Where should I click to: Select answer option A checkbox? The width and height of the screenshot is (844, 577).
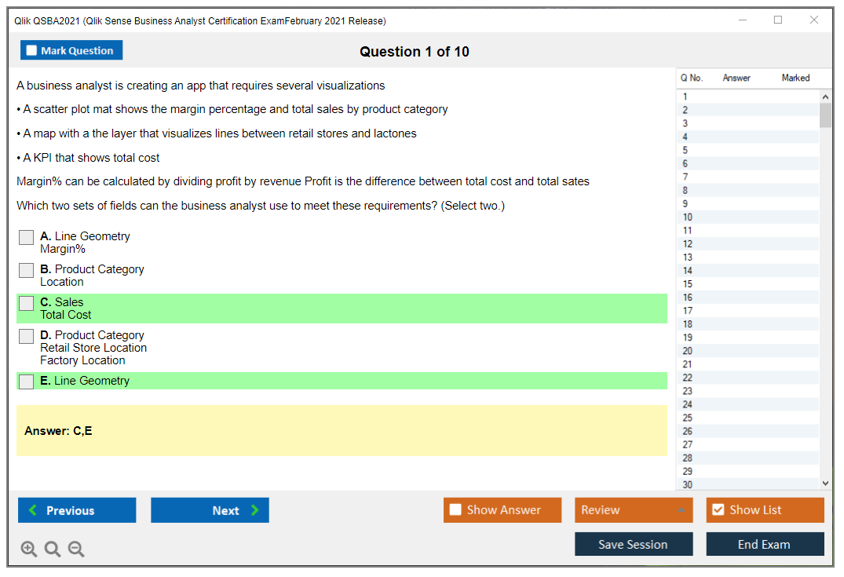point(27,237)
